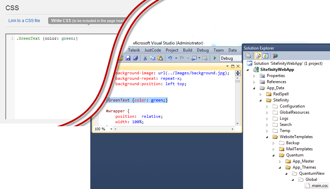The width and height of the screenshot is (330, 189).
Task: Open the Navigate Backward dropdown arrow
Action: [x=199, y=58]
